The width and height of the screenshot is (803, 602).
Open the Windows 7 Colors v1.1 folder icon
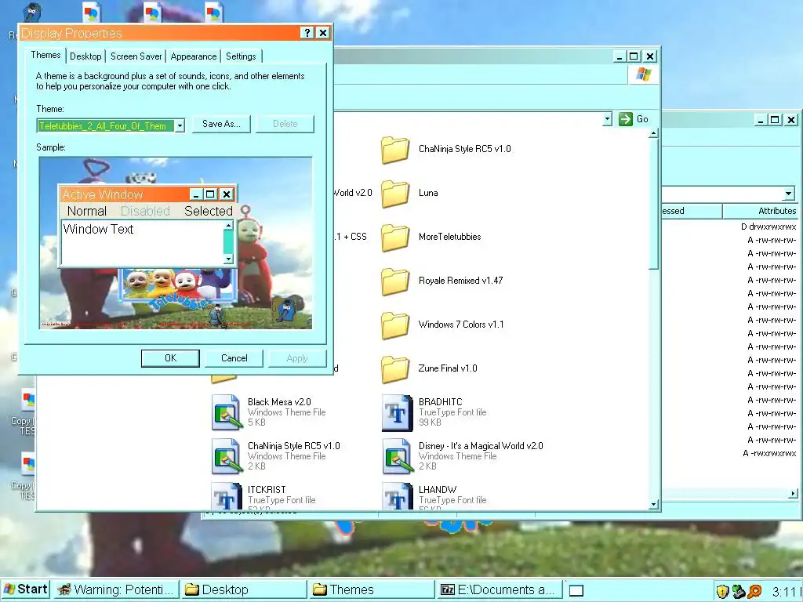pos(395,325)
